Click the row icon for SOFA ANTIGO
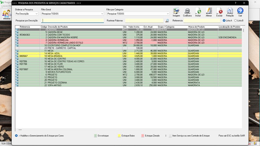This screenshot has height=146, width=260. click(17, 85)
